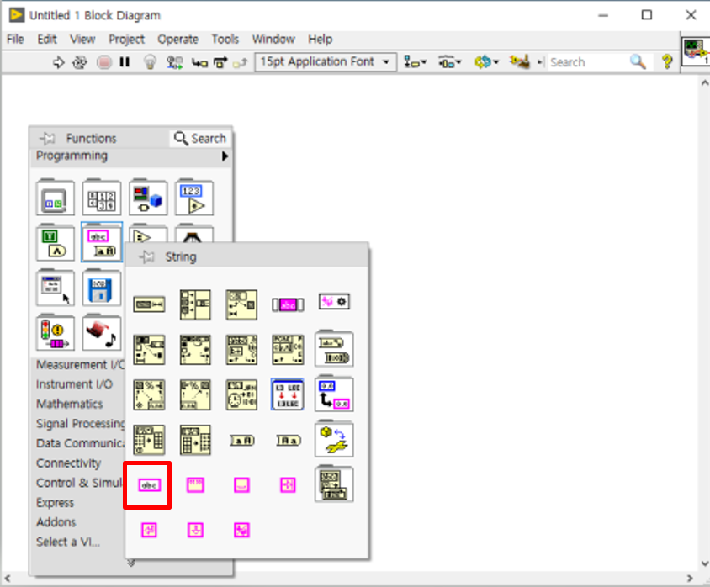Open the Window menu
Screen dimensions: 710x587
(273, 40)
